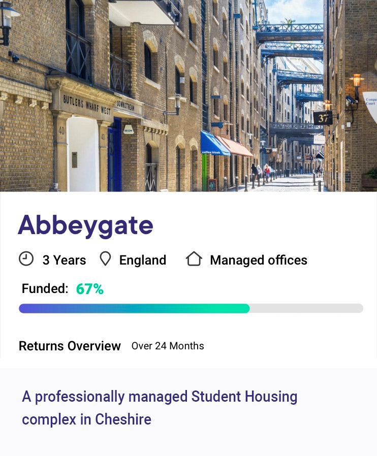
Task: Click the Funded label
Action: click(x=45, y=289)
